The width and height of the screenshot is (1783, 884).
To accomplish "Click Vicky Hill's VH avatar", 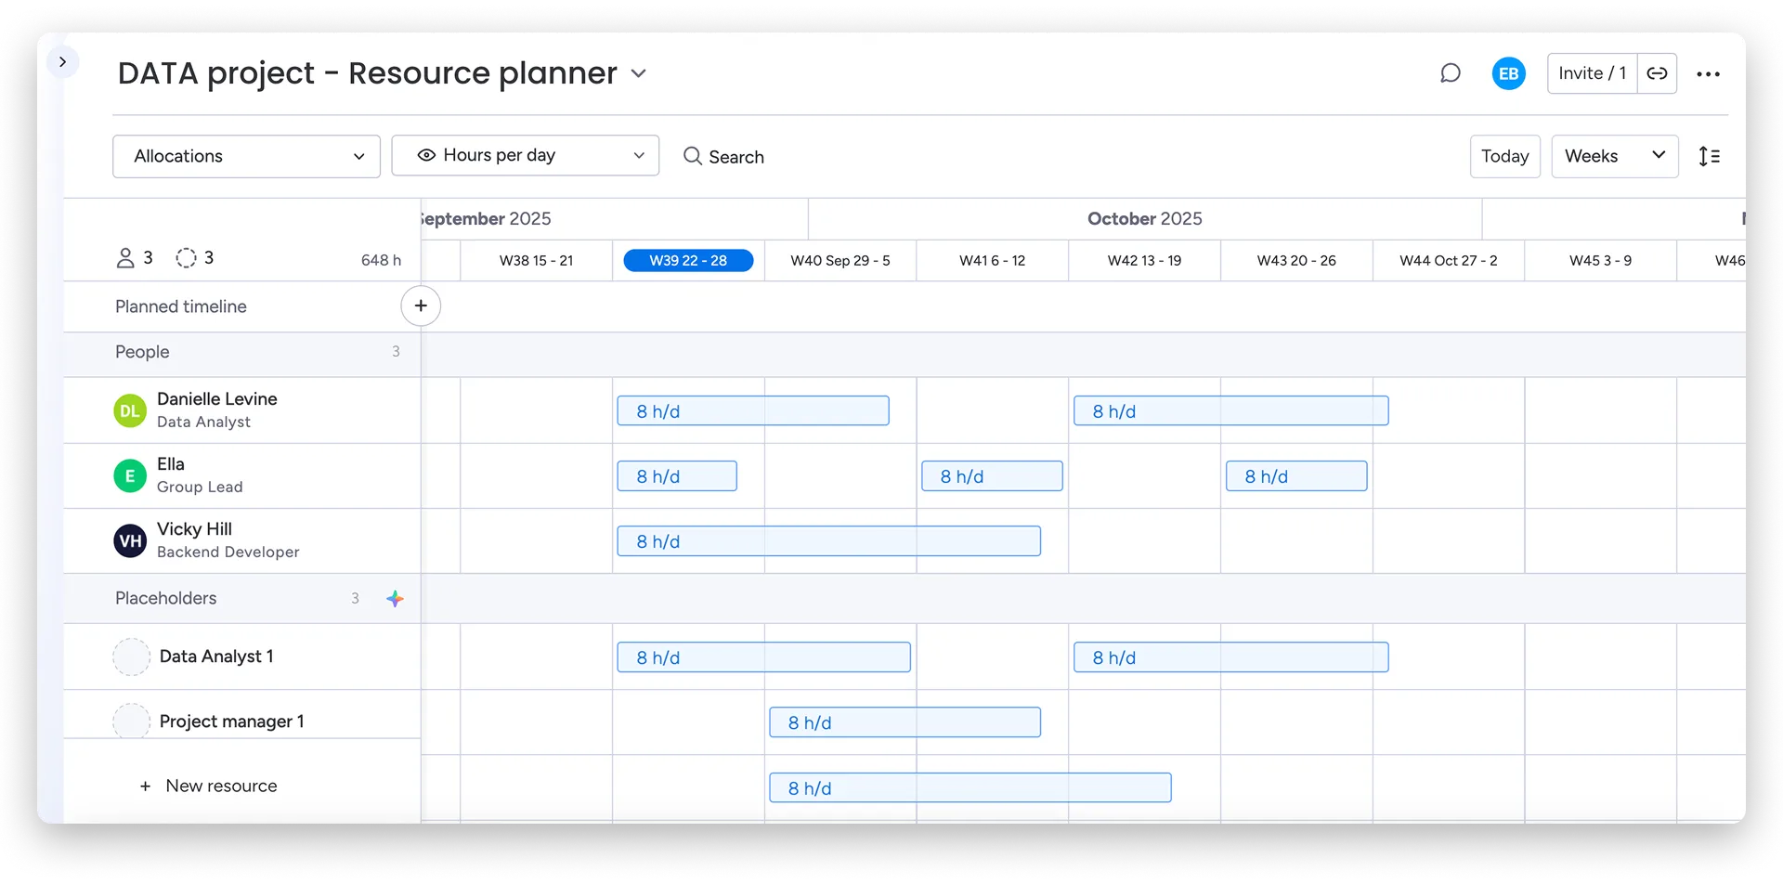I will pos(130,540).
